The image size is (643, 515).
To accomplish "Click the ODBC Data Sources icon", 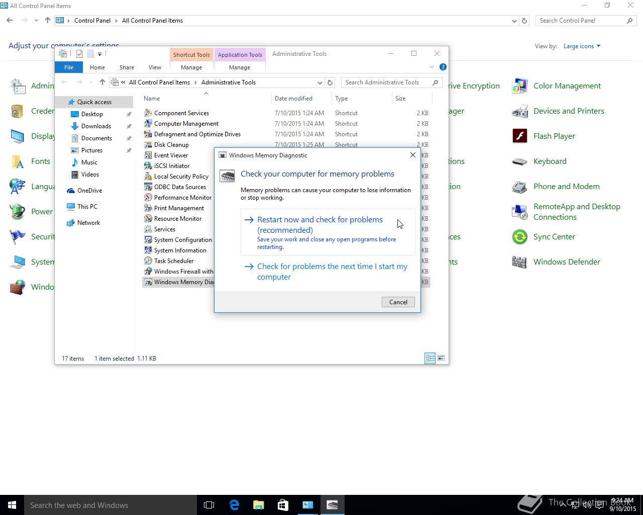I will point(148,187).
